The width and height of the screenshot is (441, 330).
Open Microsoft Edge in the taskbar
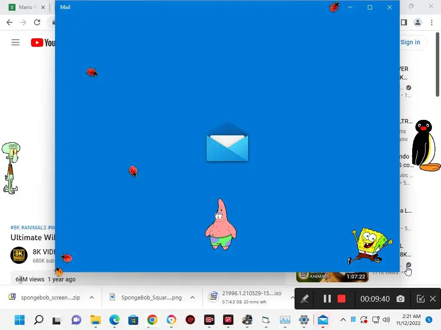(114, 320)
